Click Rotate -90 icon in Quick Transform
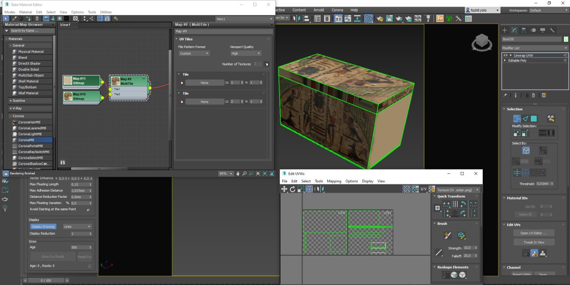 click(463, 213)
